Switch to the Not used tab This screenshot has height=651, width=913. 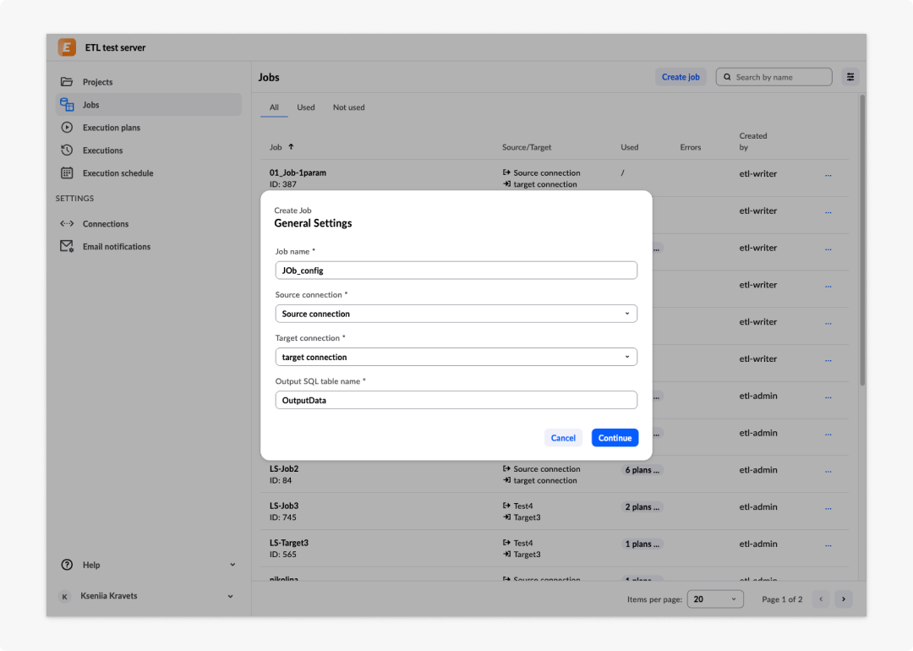(x=349, y=107)
